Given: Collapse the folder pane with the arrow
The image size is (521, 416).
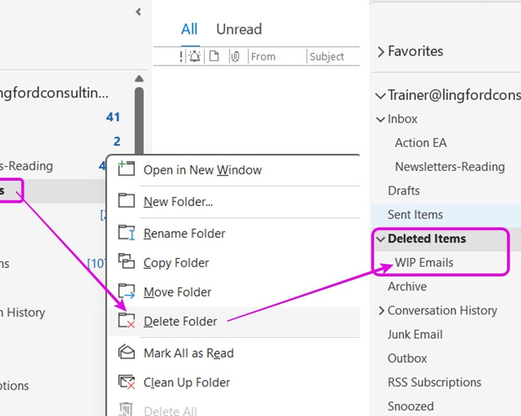Looking at the screenshot, I should [138, 11].
